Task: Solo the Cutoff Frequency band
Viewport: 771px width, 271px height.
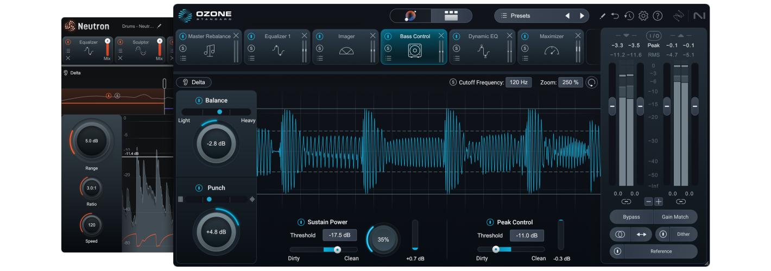Action: coord(453,83)
